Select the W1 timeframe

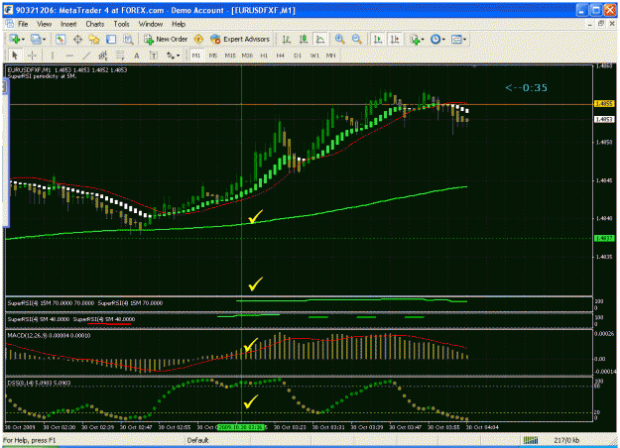(x=314, y=56)
